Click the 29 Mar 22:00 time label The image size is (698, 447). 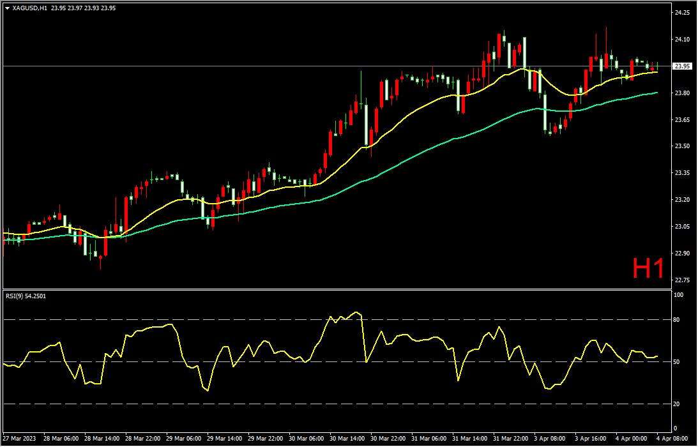[x=266, y=438]
